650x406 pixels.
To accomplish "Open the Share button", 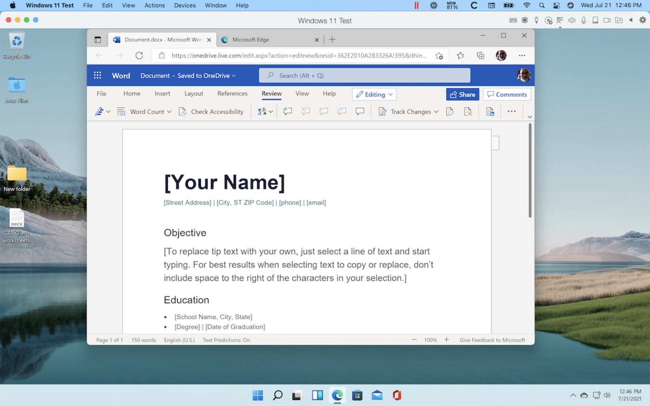I will click(462, 94).
